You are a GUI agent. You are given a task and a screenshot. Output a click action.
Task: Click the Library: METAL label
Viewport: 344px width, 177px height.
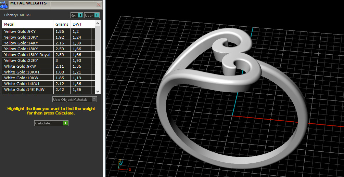click(x=18, y=15)
